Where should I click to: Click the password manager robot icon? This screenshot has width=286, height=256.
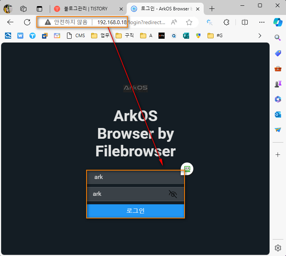[187, 169]
